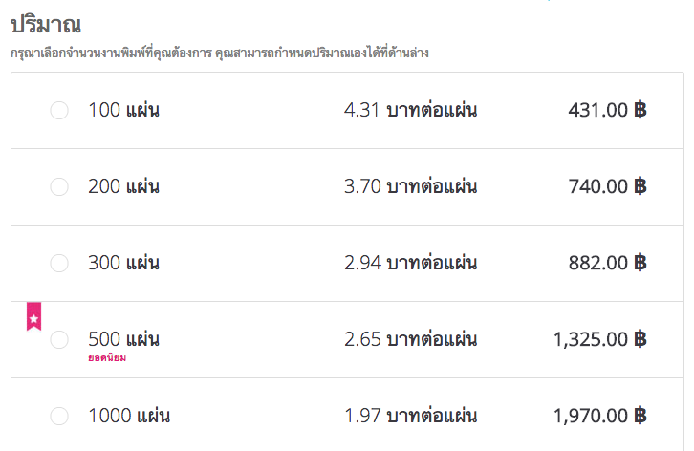Click the pink star bookmark badge
This screenshot has height=451, width=694.
(x=33, y=316)
